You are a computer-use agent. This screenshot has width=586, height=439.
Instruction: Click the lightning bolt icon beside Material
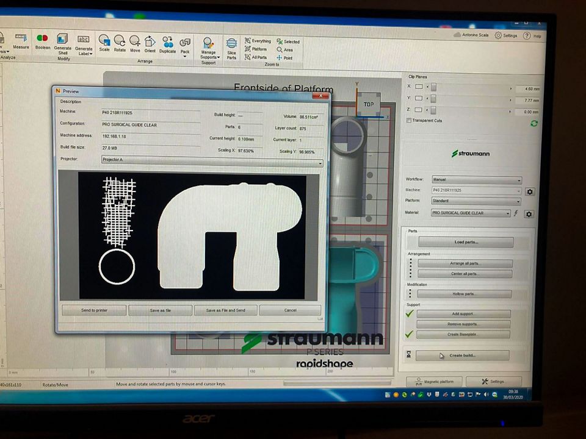coord(516,213)
